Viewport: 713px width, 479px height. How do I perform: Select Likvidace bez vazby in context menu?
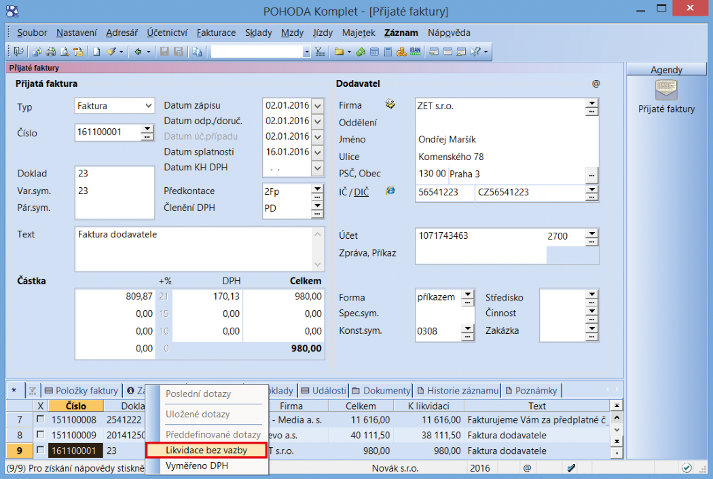pos(206,450)
